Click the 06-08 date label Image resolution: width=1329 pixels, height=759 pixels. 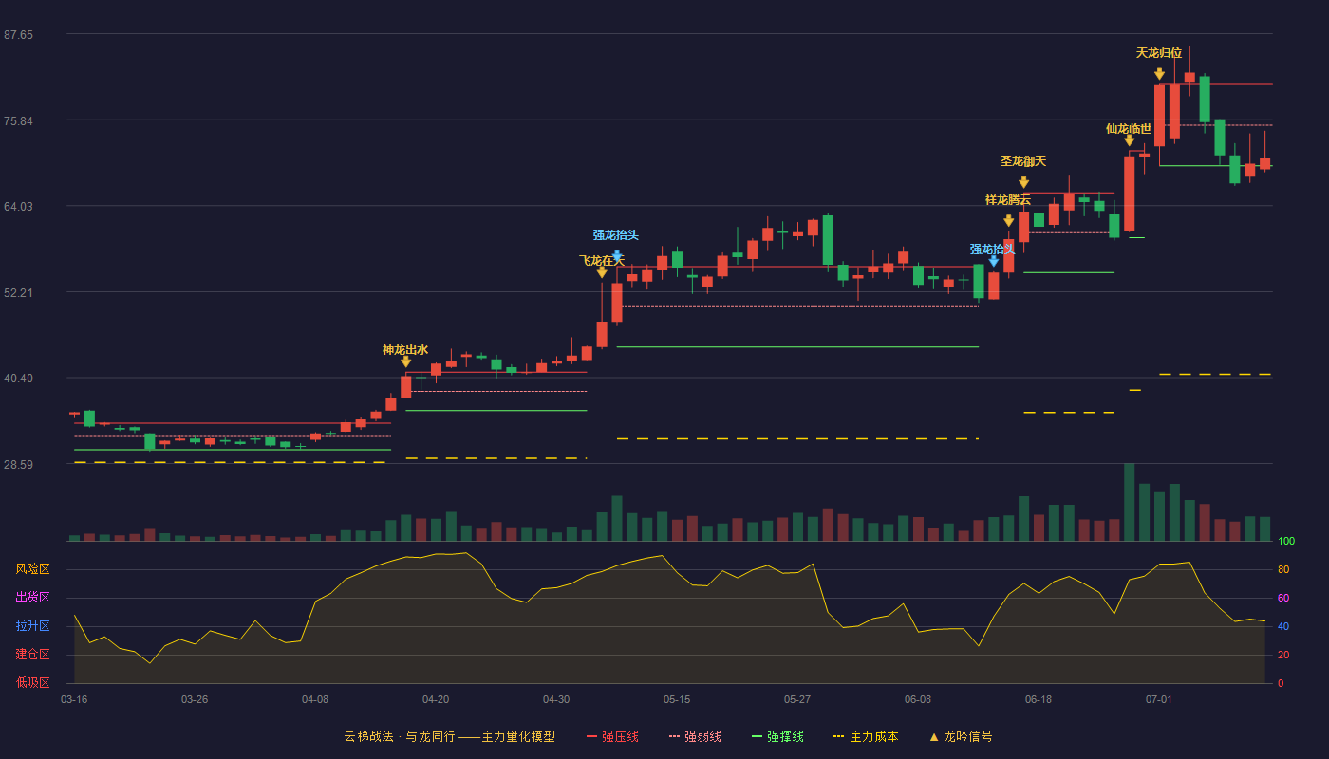pyautogui.click(x=918, y=699)
